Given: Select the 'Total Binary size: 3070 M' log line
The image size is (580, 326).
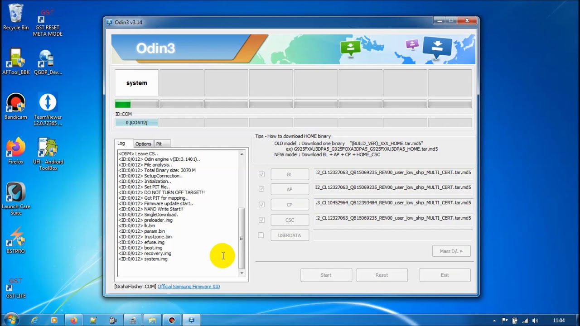Looking at the screenshot, I should tap(157, 170).
